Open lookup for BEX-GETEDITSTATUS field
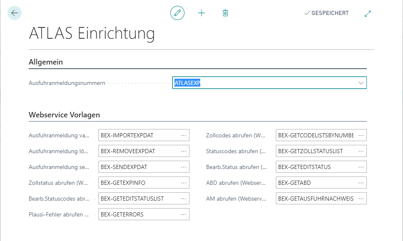The width and height of the screenshot is (403, 241). point(361,167)
